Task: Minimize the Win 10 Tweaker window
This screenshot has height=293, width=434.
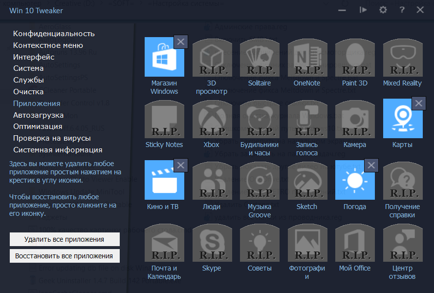Action: coord(342,10)
